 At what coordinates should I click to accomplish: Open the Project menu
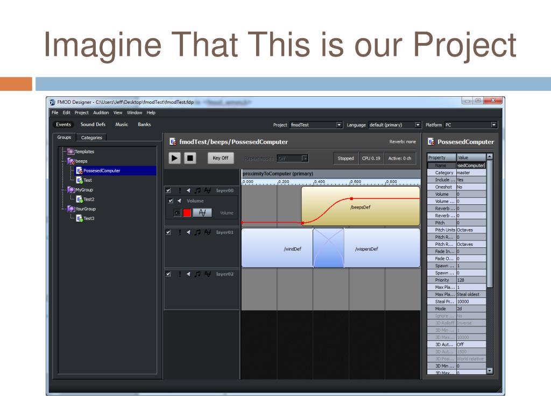tap(82, 113)
